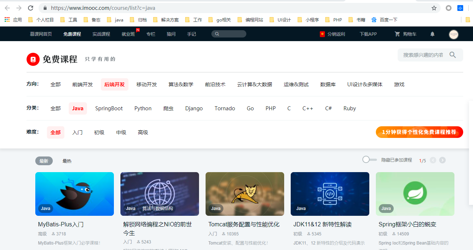Refresh the page with the reload icon
Image resolution: width=473 pixels, height=250 pixels.
(x=31, y=8)
